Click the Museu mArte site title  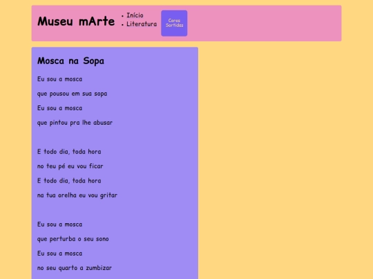[x=76, y=21]
